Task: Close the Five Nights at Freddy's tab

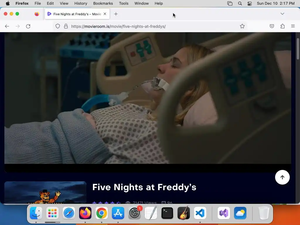Action: [105, 14]
